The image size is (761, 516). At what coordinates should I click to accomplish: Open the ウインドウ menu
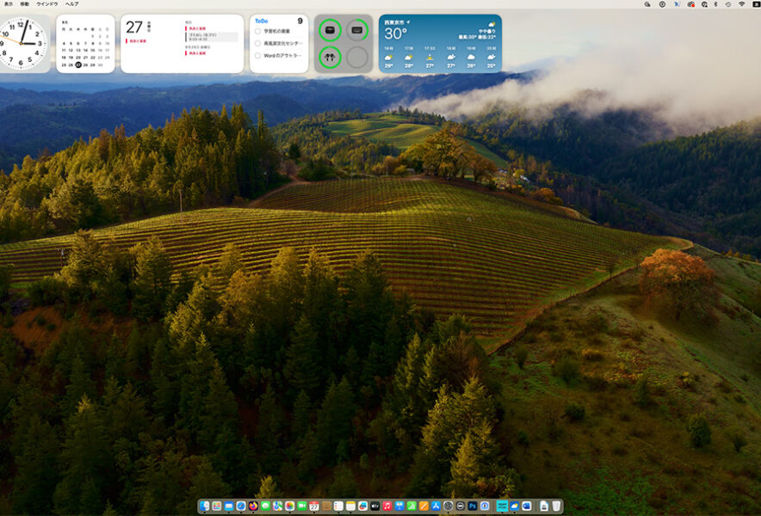click(x=47, y=4)
